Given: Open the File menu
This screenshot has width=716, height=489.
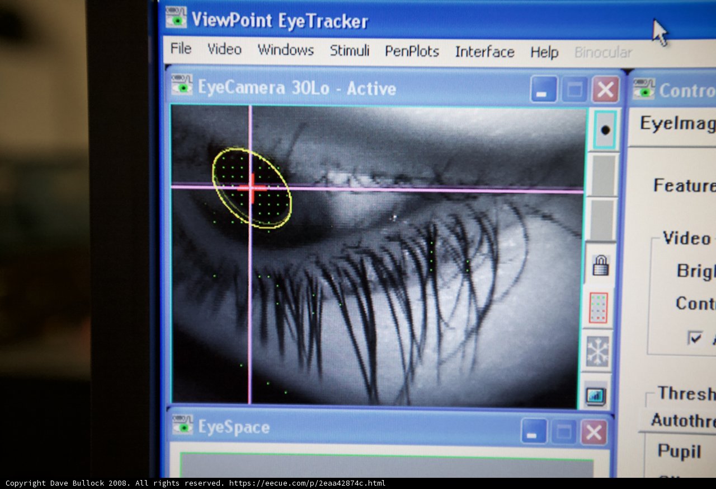Looking at the screenshot, I should click(x=181, y=49).
